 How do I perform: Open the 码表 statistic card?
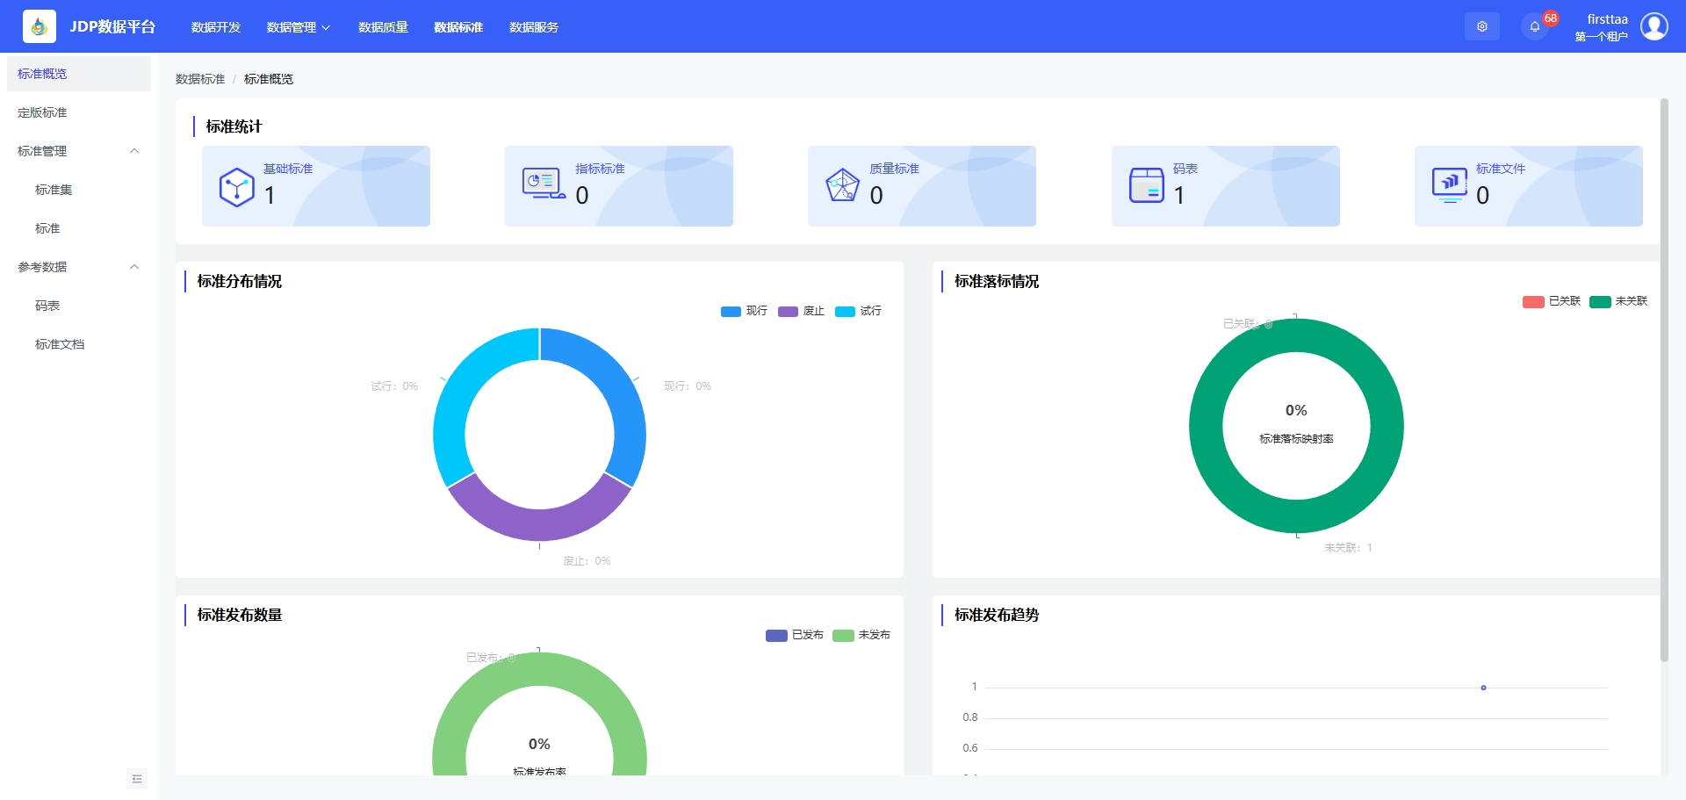tap(1226, 186)
